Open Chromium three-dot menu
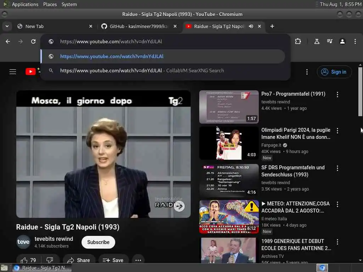This screenshot has width=363, height=272. (355, 41)
